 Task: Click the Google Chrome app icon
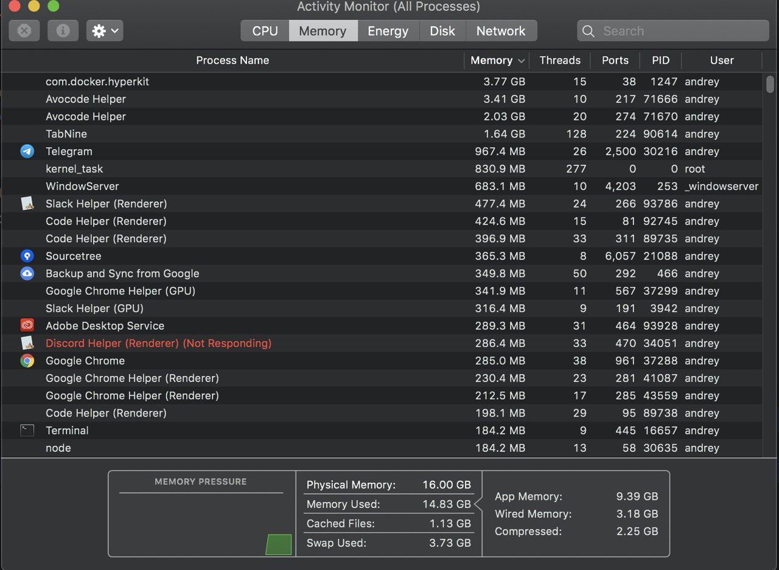click(x=27, y=361)
